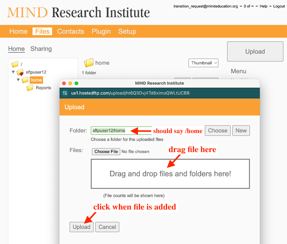Click the Folder path input field
Image resolution: width=287 pixels, height=244 pixels.
coord(121,131)
